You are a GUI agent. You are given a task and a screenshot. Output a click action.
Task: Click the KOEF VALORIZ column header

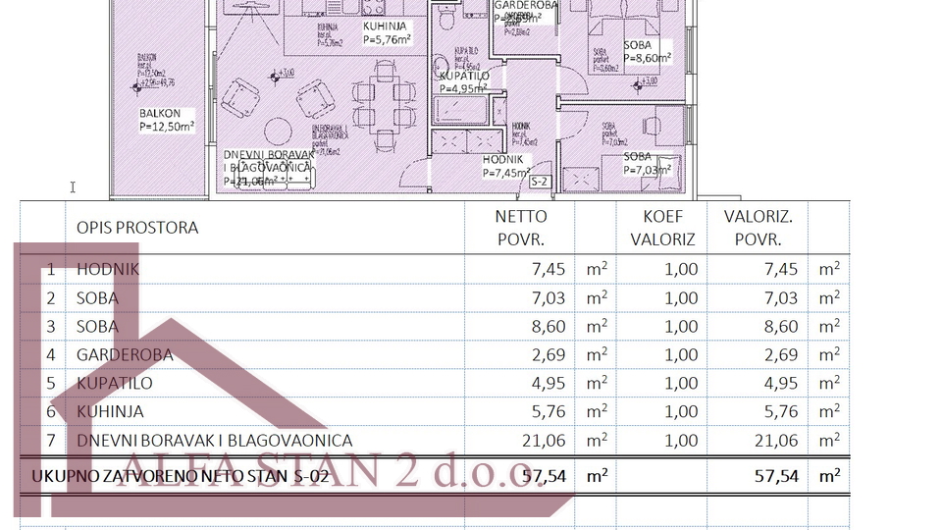[x=662, y=228]
